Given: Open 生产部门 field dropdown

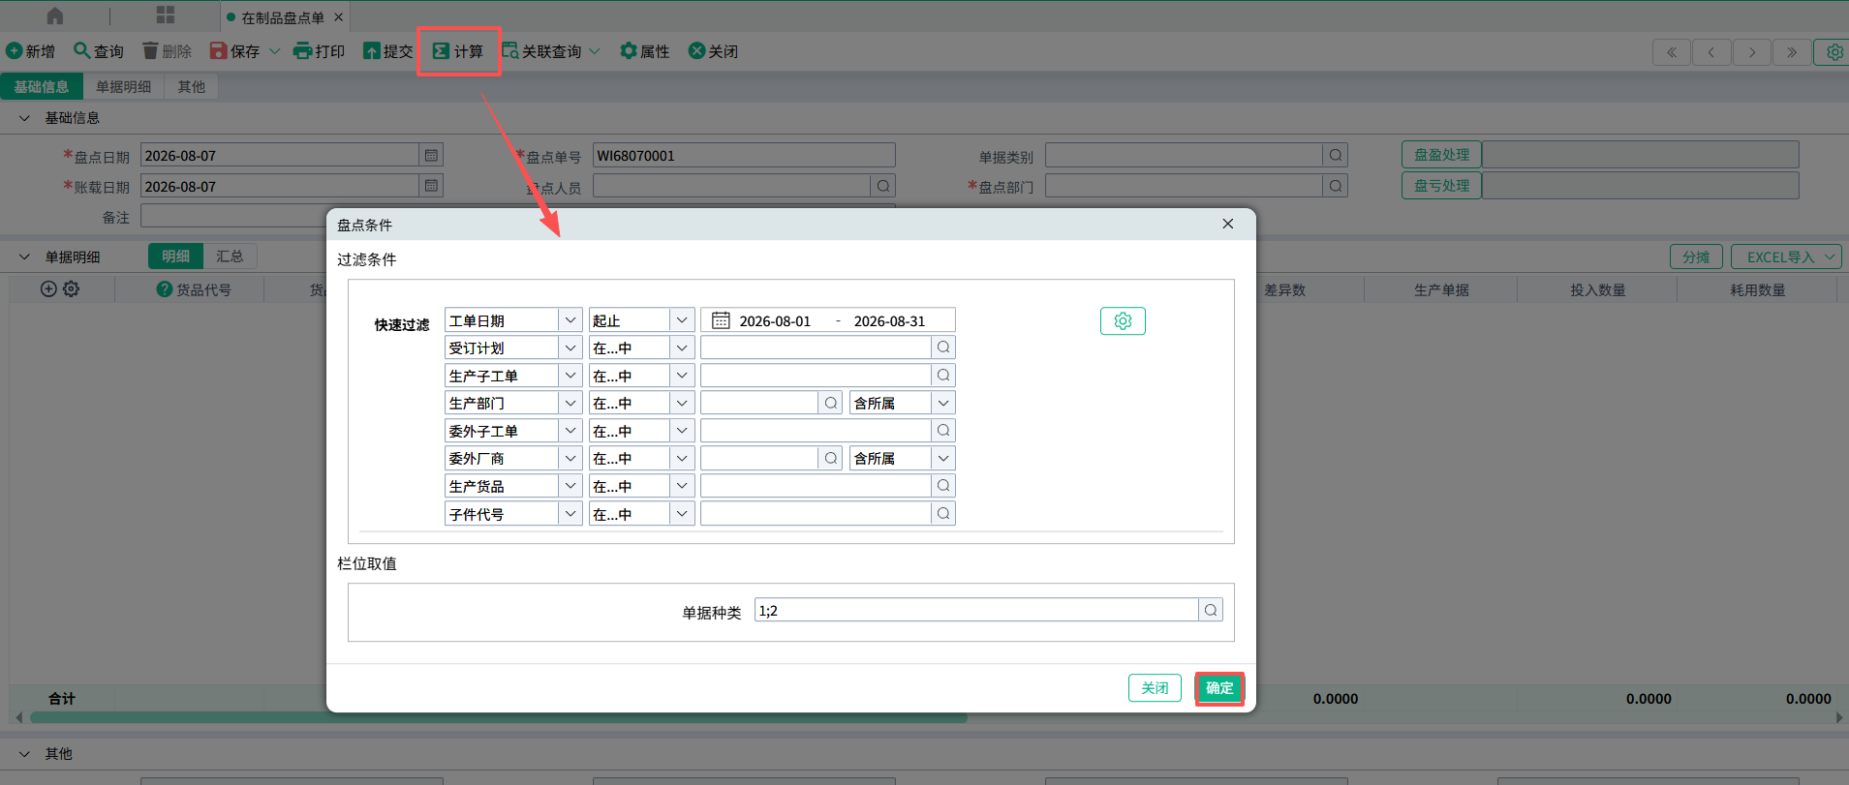Looking at the screenshot, I should click(x=570, y=403).
